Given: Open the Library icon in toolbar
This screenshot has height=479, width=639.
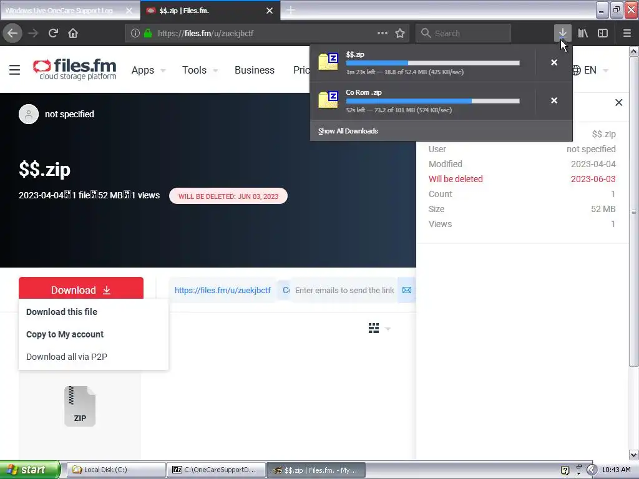Looking at the screenshot, I should (583, 33).
